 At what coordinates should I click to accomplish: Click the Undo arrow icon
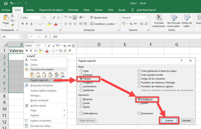click(x=12, y=3)
